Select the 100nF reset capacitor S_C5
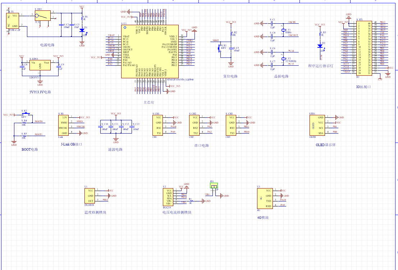Viewport: 398px width, 270px height. (x=231, y=48)
